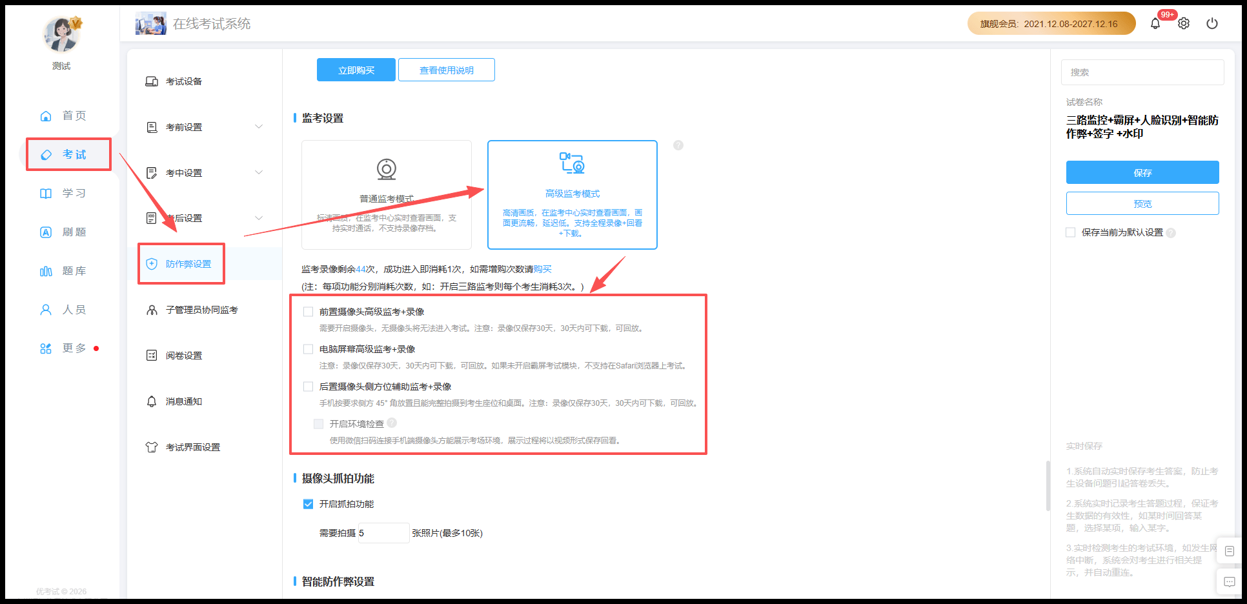Open 考试界面设置 menu item
This screenshot has width=1247, height=604.
click(205, 447)
